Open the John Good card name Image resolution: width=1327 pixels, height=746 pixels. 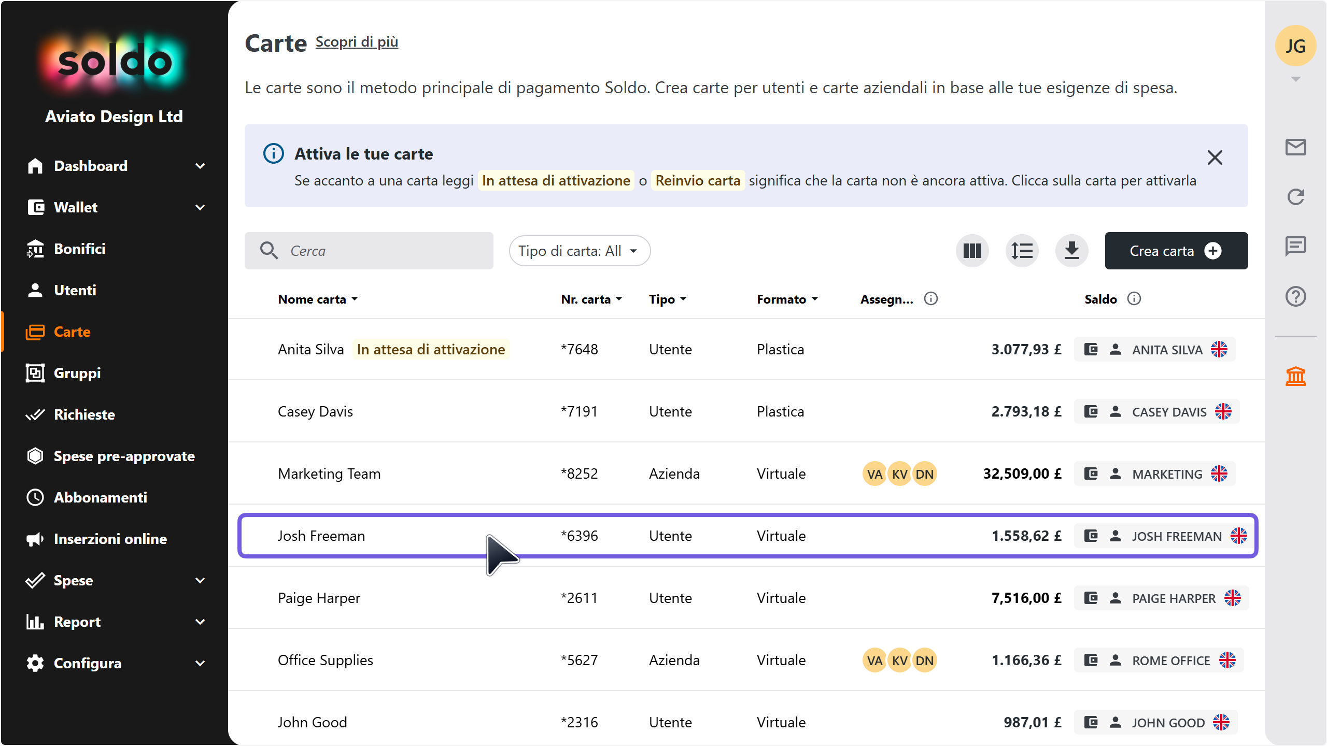(312, 723)
